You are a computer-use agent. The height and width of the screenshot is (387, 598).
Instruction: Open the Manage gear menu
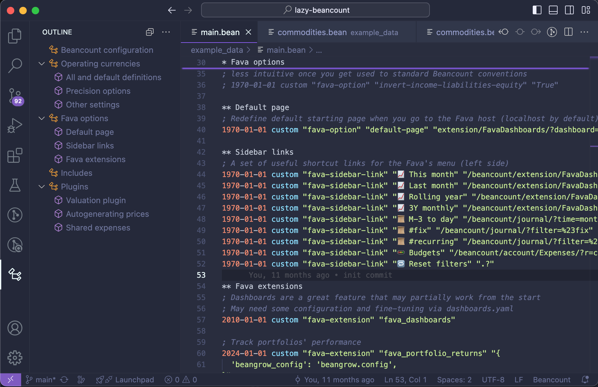point(15,358)
